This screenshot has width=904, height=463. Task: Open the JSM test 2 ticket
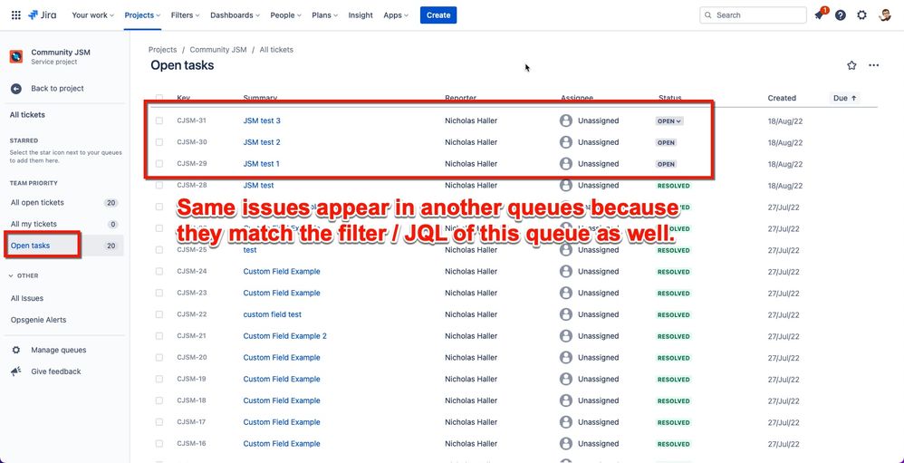tap(262, 142)
